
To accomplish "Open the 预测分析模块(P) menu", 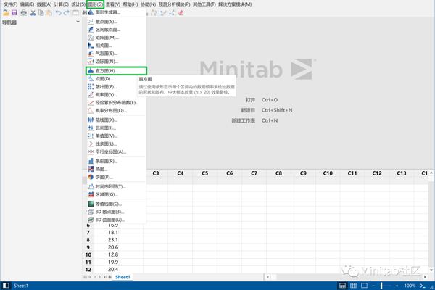I will coord(174,4).
